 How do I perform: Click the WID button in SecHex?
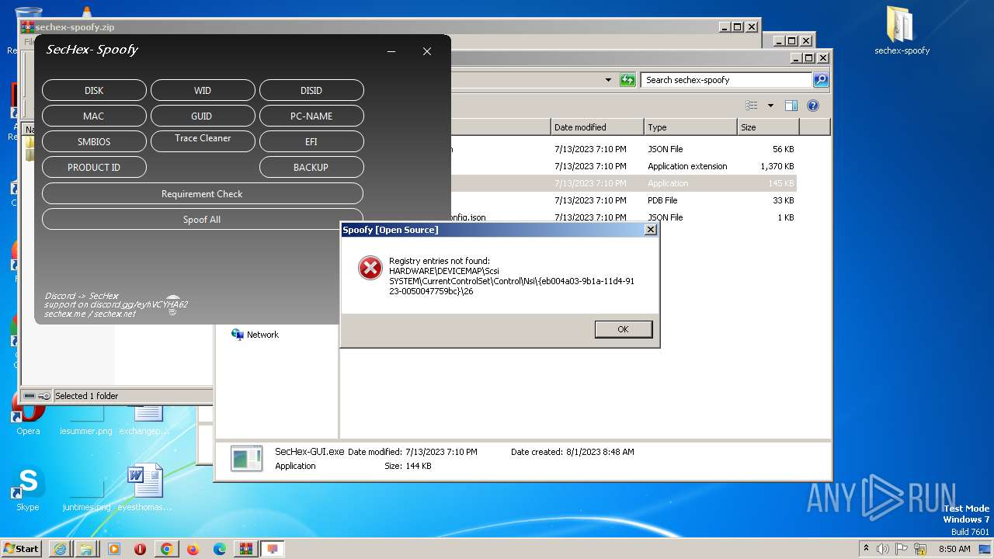[x=203, y=90]
